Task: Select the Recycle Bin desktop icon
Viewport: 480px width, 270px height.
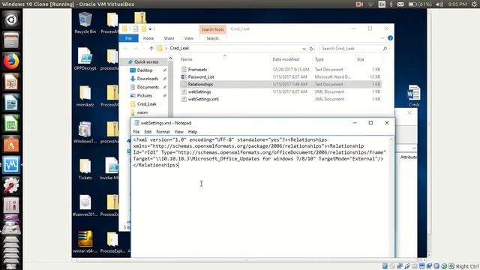Action: pos(85,23)
